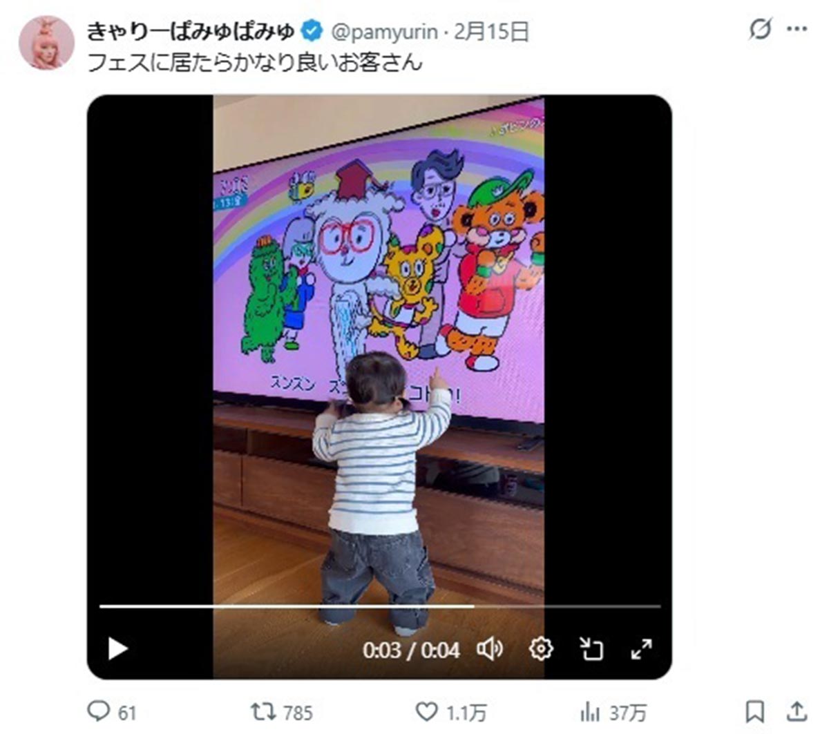
Task: Expand video to fullscreen
Action: (642, 649)
